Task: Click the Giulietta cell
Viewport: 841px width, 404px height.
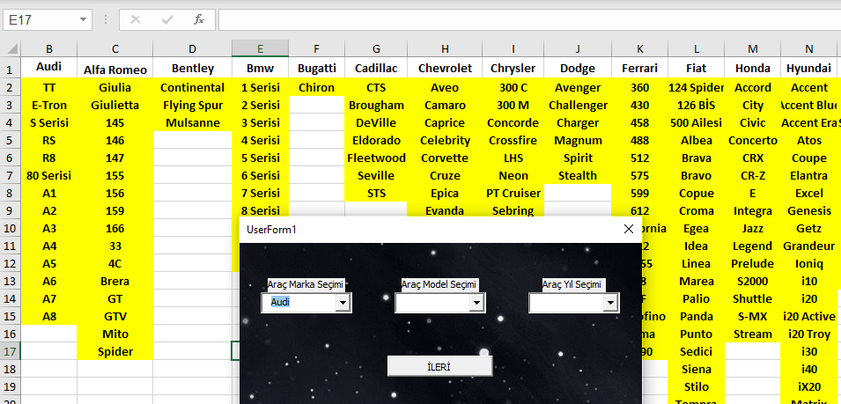Action: pos(115,105)
